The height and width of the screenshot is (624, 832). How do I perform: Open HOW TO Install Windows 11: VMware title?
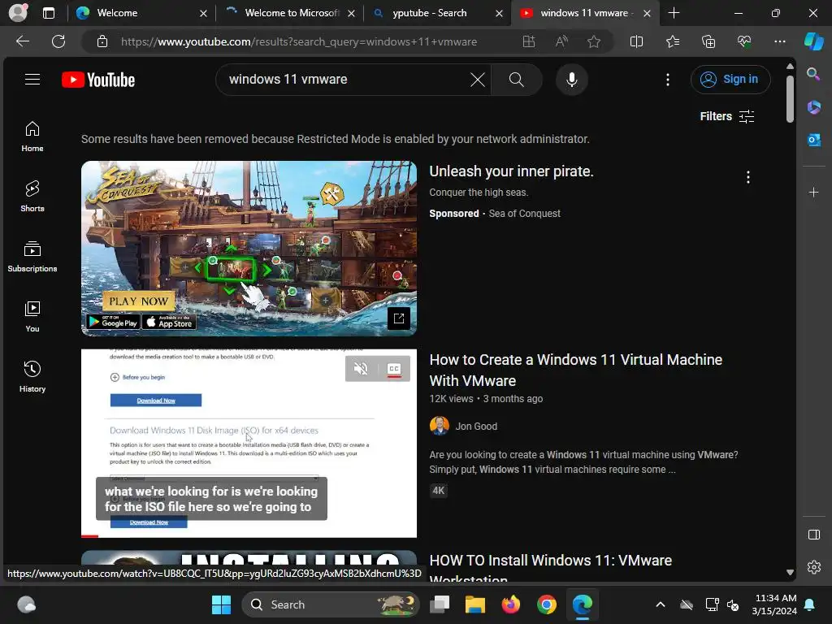(550, 569)
